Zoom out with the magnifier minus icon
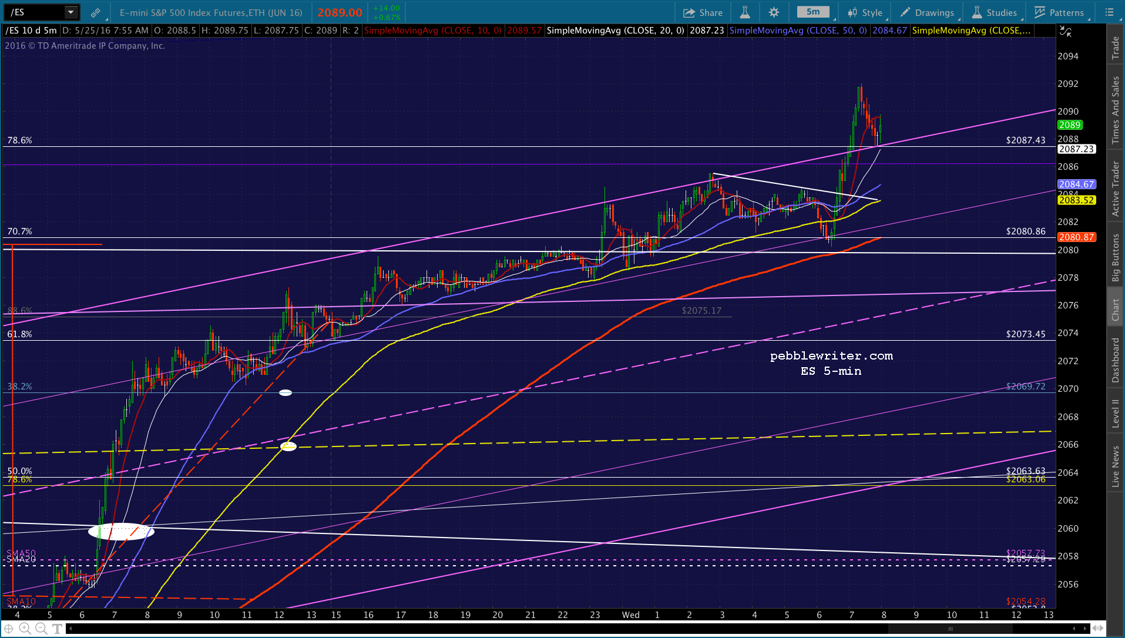 tap(41, 629)
